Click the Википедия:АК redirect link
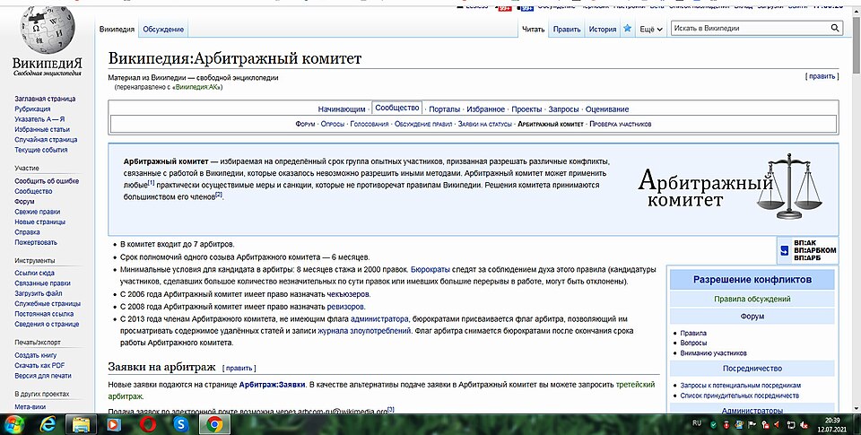Viewport: 861px width, 435px height. point(197,87)
